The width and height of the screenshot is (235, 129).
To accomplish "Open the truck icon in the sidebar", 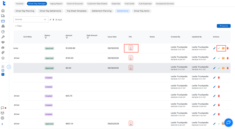I will [3, 16].
